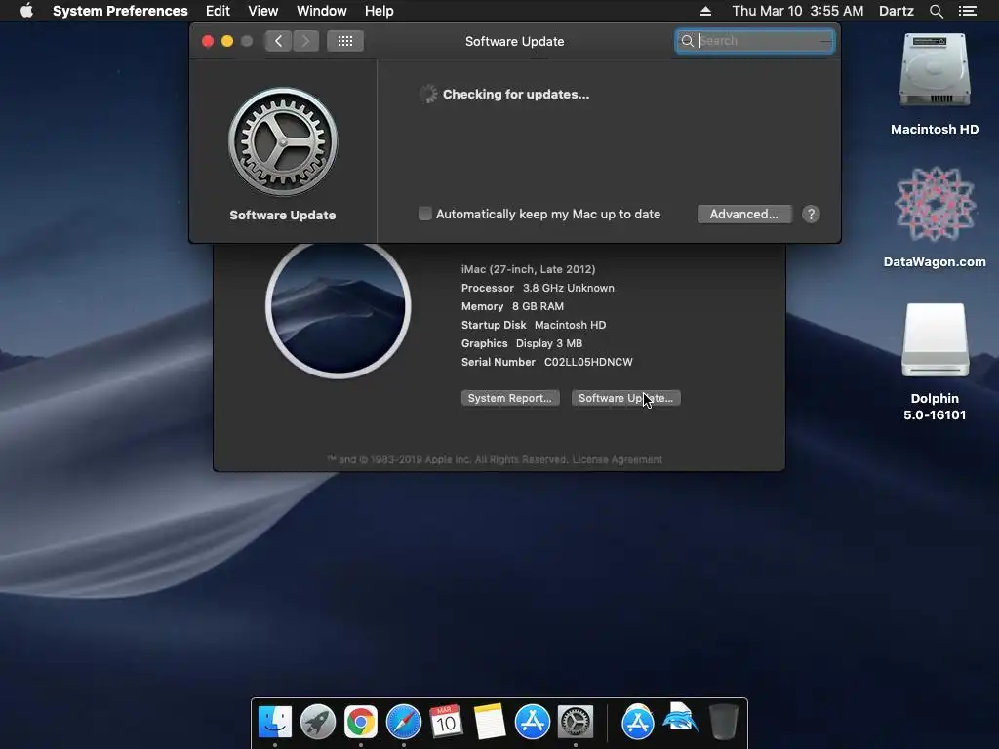Click the date and time in menu bar
The height and width of the screenshot is (749, 999).
pos(797,11)
